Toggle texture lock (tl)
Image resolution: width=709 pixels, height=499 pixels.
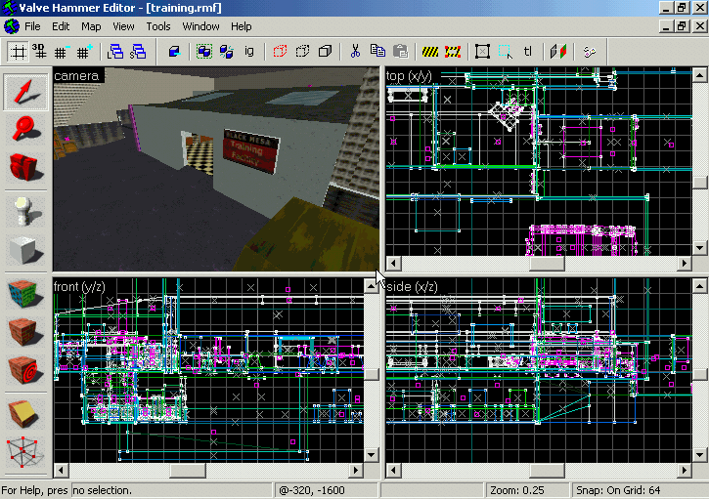coord(528,52)
